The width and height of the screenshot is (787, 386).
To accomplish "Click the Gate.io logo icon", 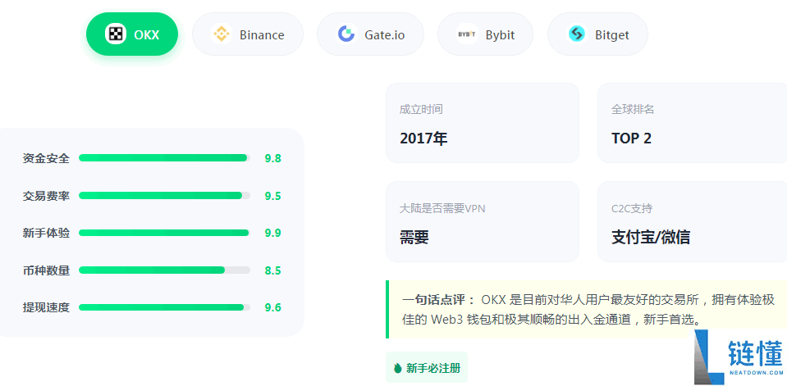I will click(x=346, y=34).
